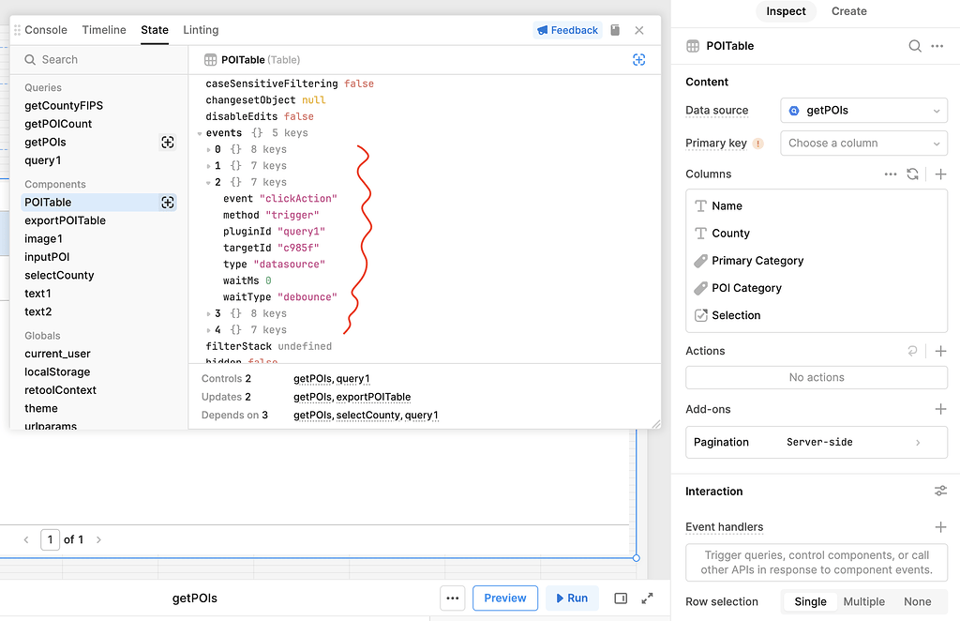
Task: Close the debug panel
Action: click(639, 30)
